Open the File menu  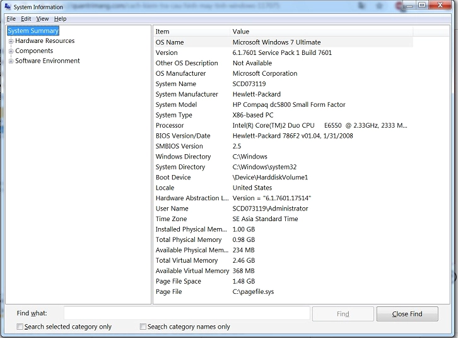[11, 19]
